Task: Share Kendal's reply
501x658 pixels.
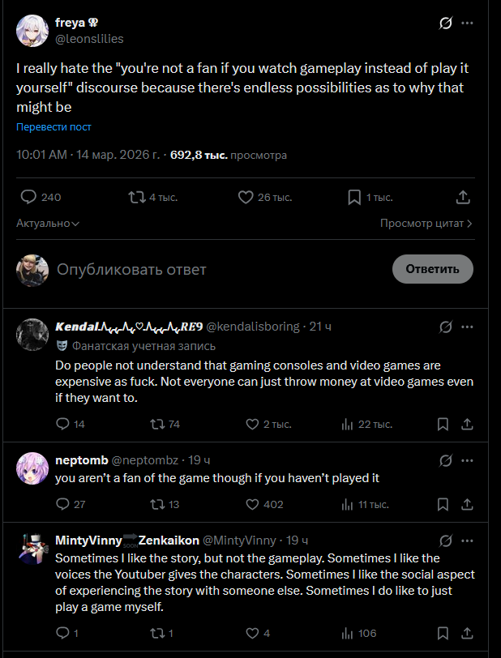Action: coord(467,424)
